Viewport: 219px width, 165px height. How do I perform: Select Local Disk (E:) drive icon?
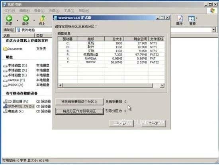click(5, 75)
